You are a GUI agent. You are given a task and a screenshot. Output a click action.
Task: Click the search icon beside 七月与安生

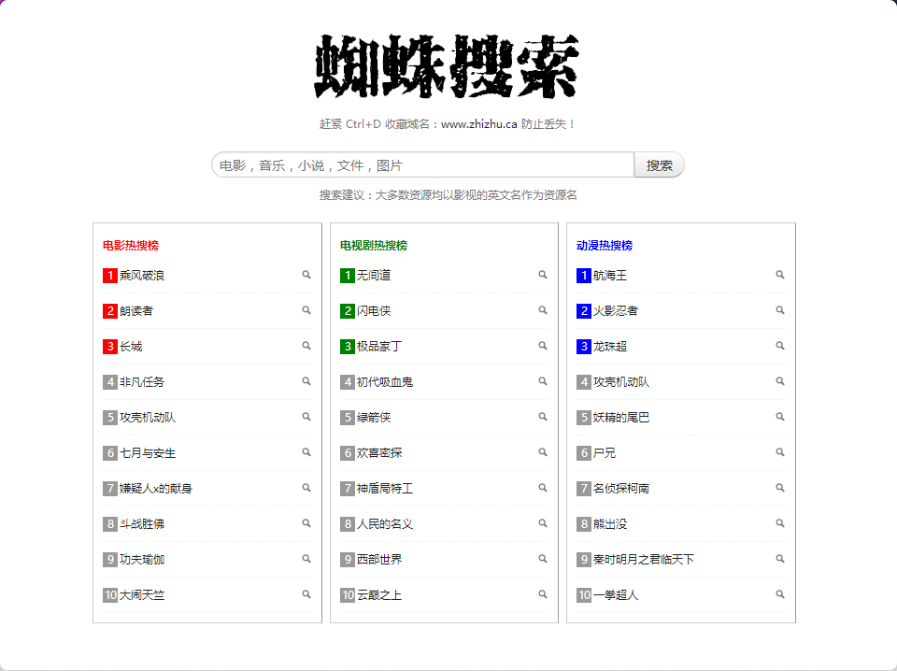click(x=306, y=452)
